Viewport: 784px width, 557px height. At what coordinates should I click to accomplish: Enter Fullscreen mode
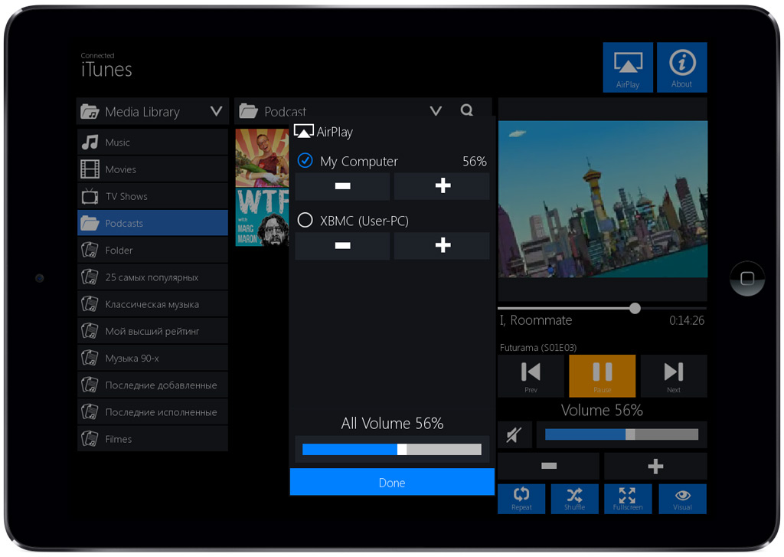tap(628, 498)
